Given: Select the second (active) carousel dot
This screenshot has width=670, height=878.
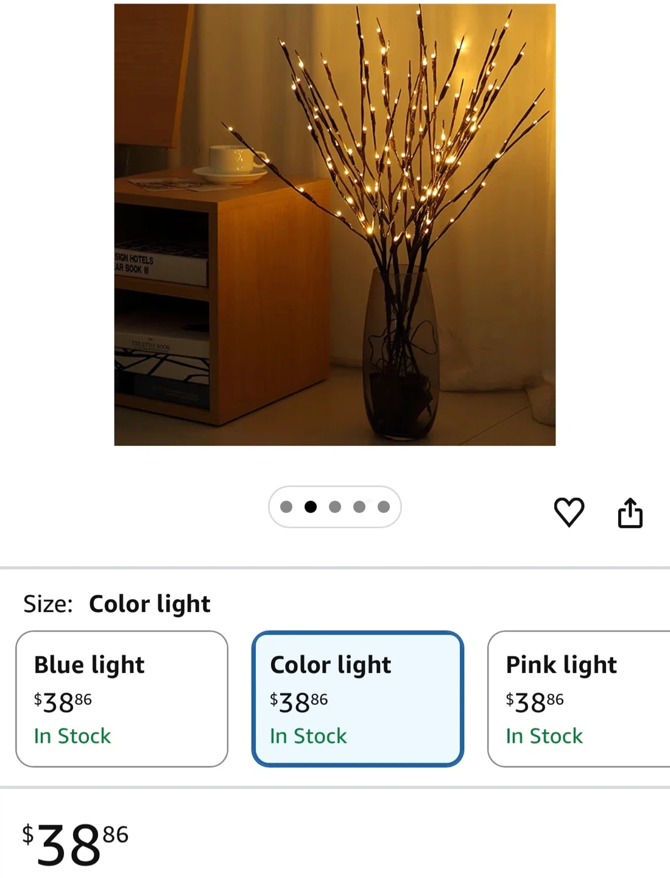Looking at the screenshot, I should 311,507.
